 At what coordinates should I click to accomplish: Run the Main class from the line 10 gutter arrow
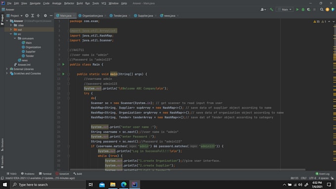pos(63,65)
